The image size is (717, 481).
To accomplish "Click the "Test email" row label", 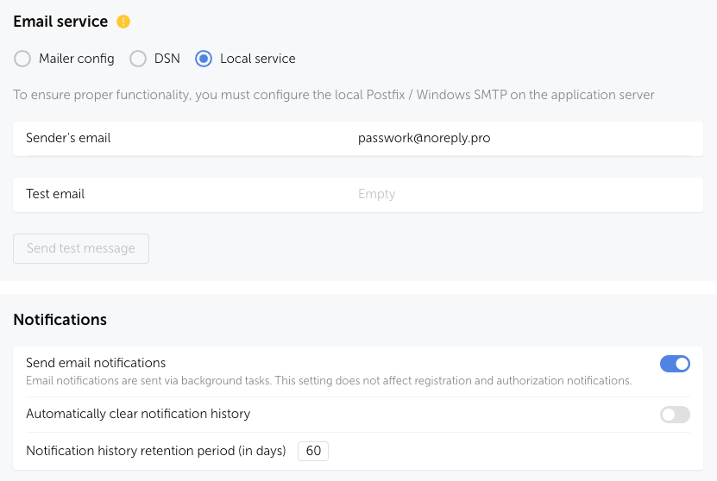I will (x=55, y=194).
